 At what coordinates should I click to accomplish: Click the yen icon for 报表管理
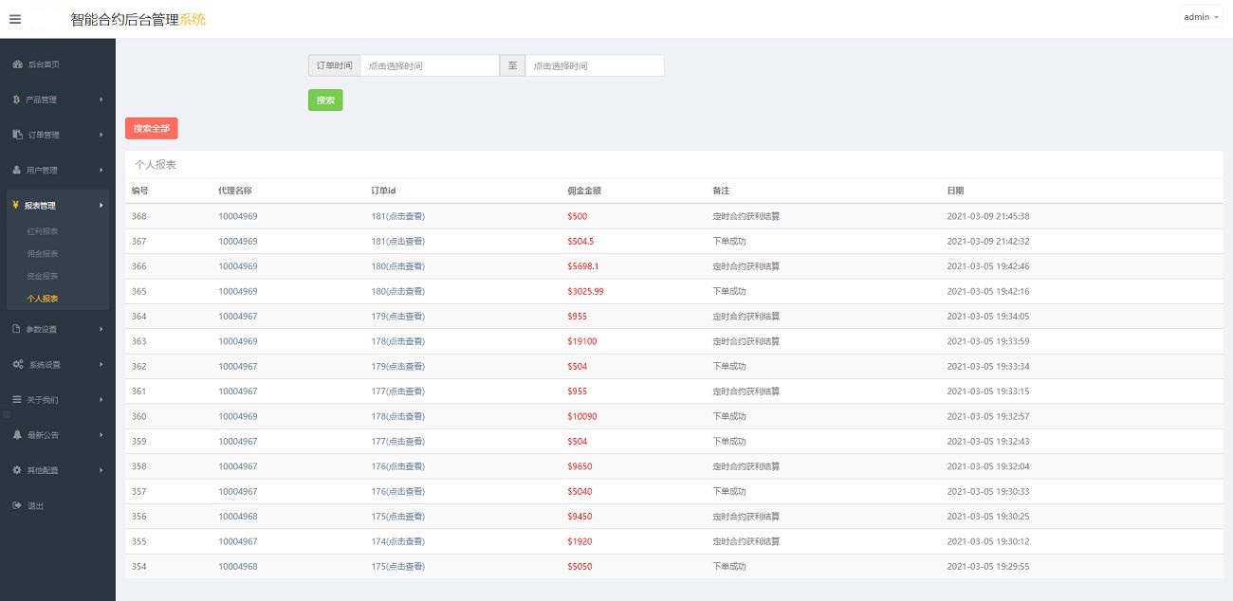click(x=17, y=205)
